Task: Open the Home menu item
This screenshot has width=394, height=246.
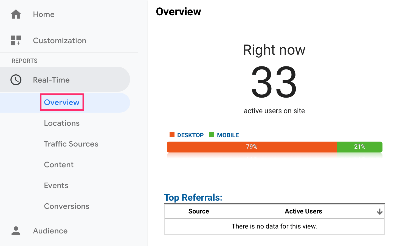Action: [x=44, y=14]
